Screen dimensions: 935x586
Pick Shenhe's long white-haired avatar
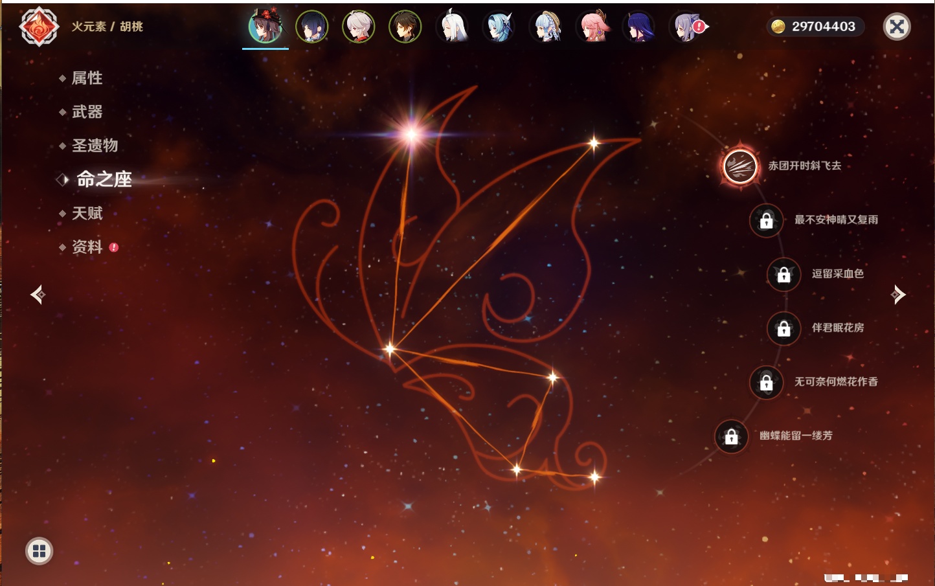(452, 27)
